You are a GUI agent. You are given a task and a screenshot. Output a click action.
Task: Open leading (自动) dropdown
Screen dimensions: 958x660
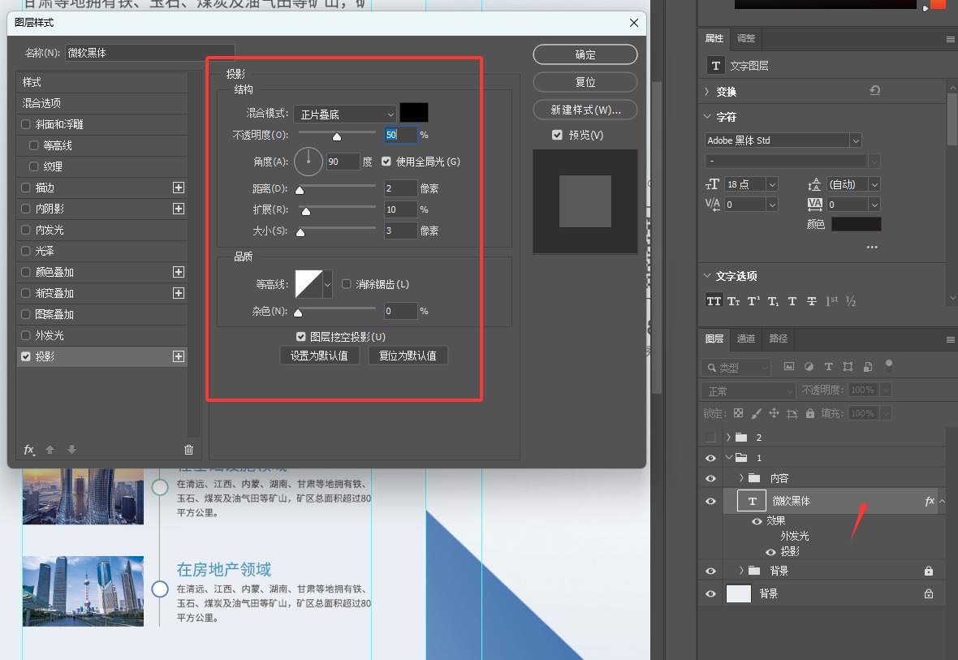[x=874, y=184]
